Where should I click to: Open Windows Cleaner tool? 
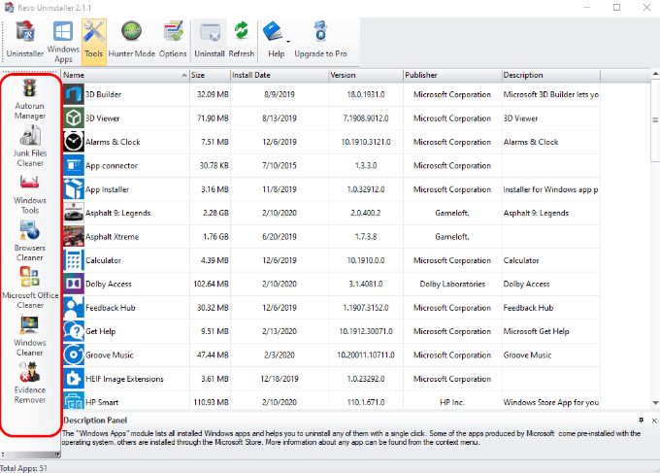[29, 336]
